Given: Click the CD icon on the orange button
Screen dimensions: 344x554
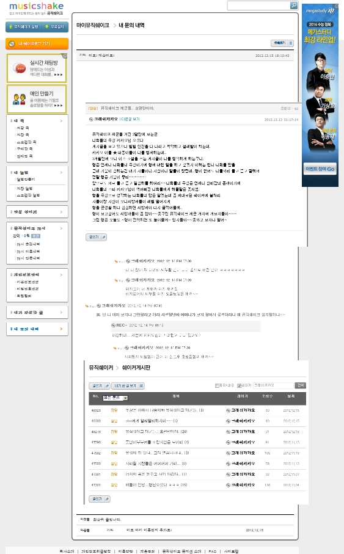Looking at the screenshot, I should pyautogui.click(x=12, y=44).
